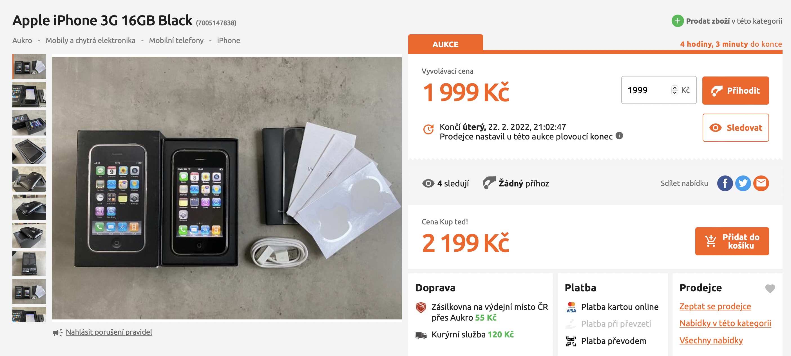Share the offer on Facebook
The width and height of the screenshot is (791, 356).
point(725,183)
